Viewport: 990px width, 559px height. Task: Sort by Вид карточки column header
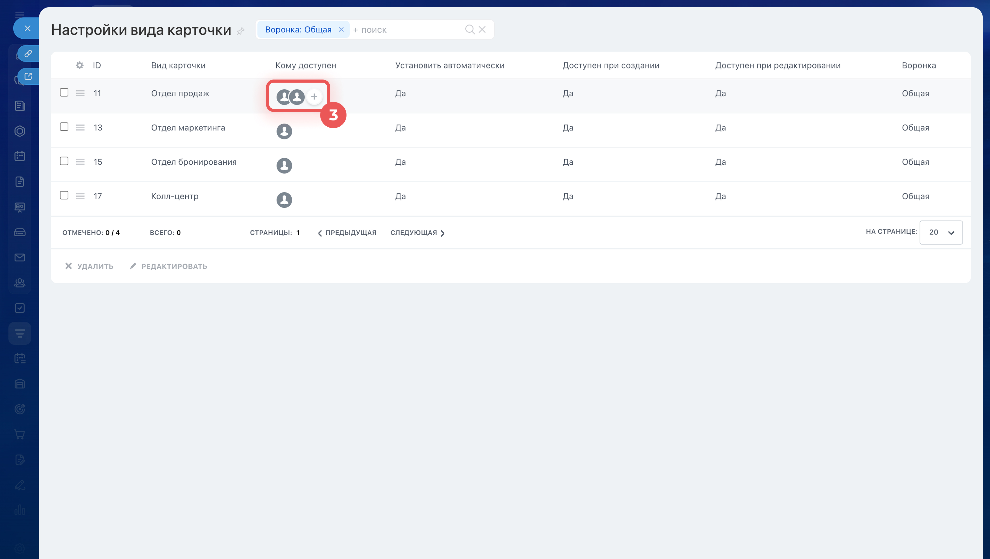(x=178, y=65)
